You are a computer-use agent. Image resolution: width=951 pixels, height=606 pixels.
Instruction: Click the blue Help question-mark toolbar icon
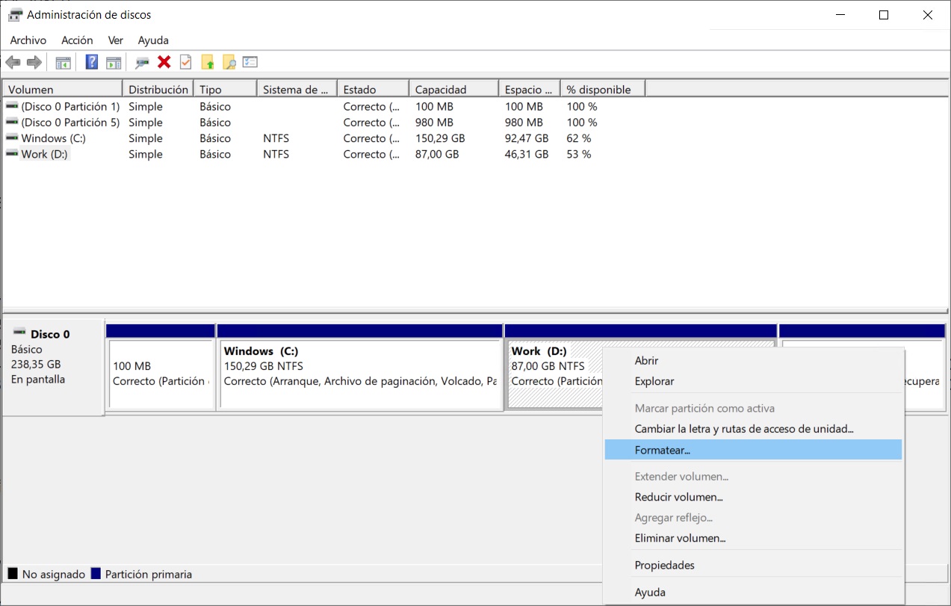pos(92,62)
